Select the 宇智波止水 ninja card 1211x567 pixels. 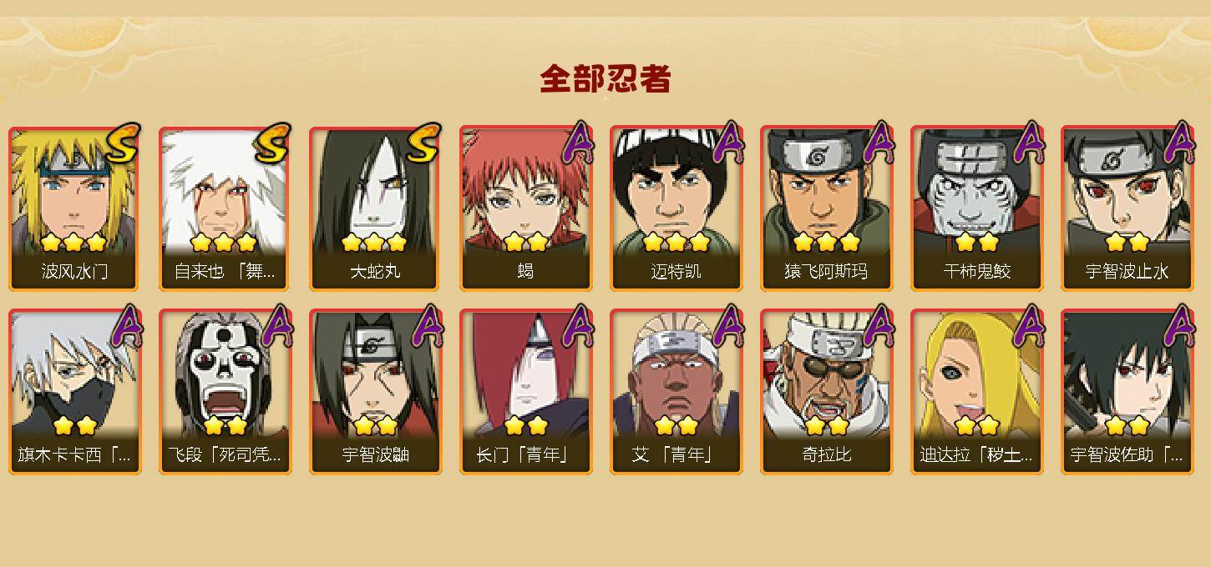1127,208
